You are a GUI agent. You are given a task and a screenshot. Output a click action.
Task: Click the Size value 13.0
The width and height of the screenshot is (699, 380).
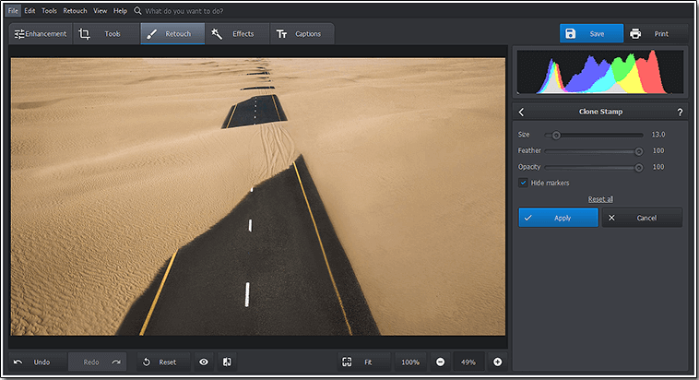[658, 135]
